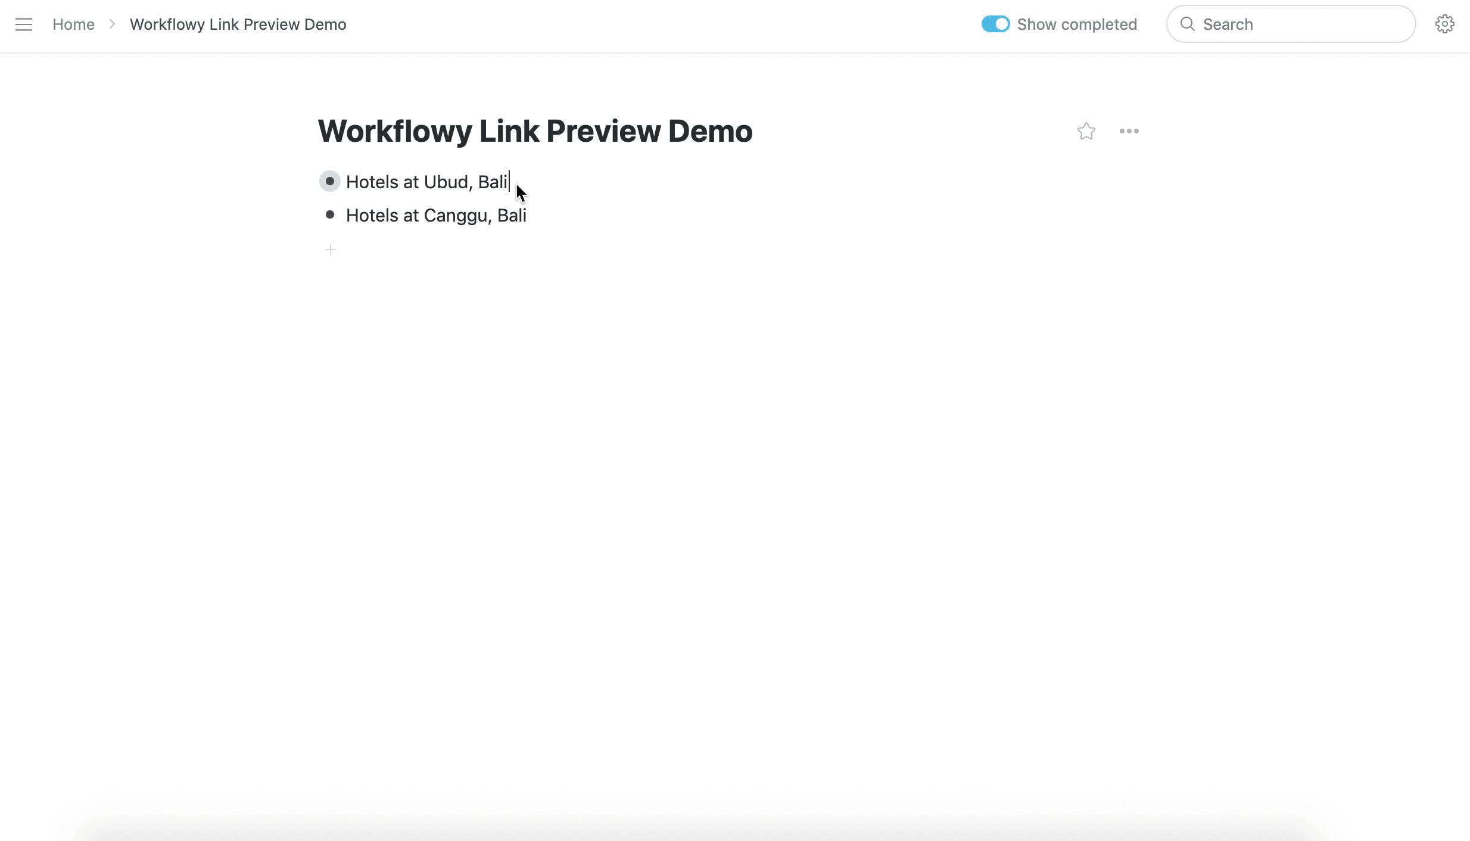This screenshot has width=1470, height=841.
Task: Place cursor in 'Hotels at Ubud, Bali'
Action: tap(426, 182)
